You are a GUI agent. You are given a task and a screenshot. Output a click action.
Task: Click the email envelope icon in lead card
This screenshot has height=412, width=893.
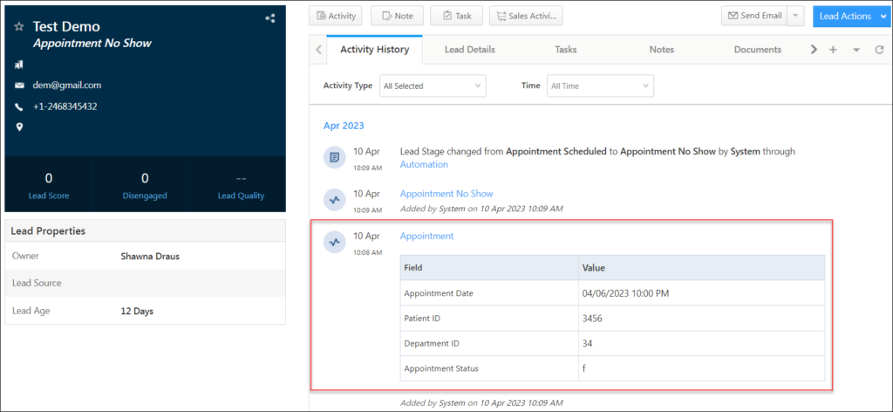(x=19, y=86)
